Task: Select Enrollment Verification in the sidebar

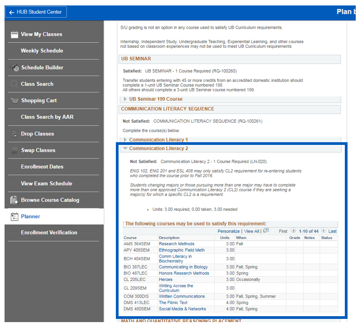Action: point(49,233)
